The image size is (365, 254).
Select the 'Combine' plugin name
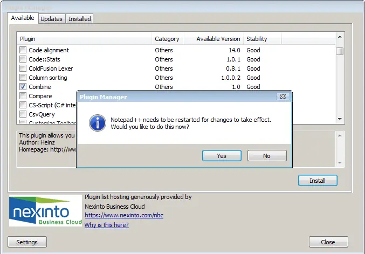tap(40, 87)
